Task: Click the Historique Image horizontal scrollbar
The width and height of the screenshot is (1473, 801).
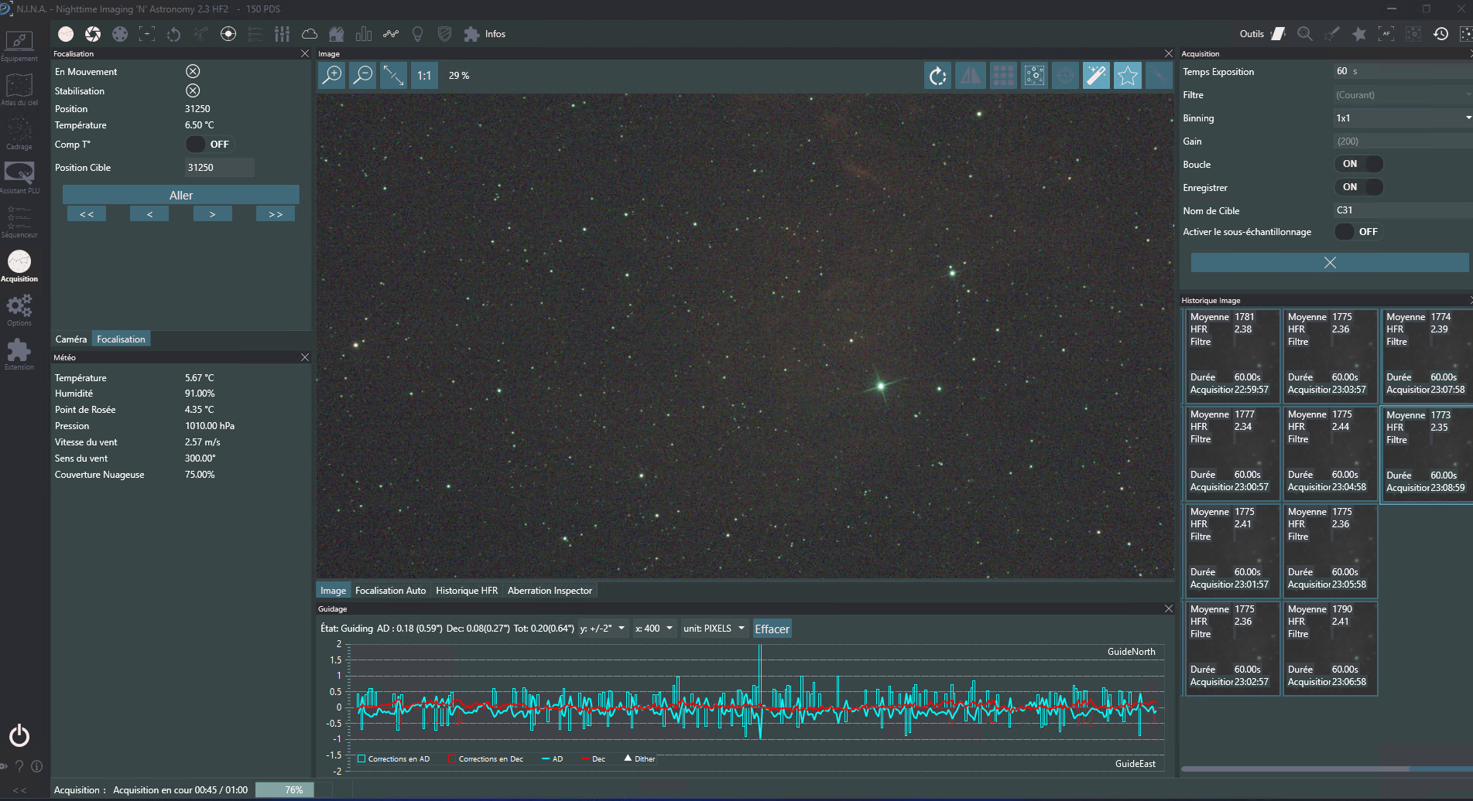Action: click(x=1327, y=769)
